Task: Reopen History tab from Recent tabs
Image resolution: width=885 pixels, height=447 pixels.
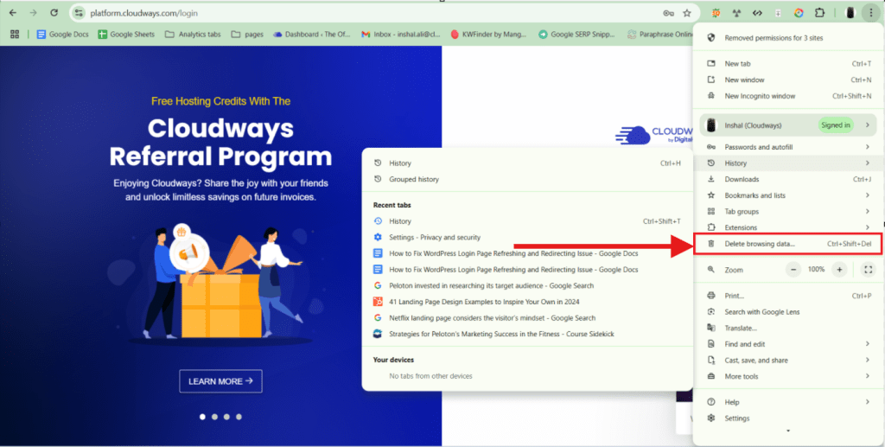Action: (527, 221)
